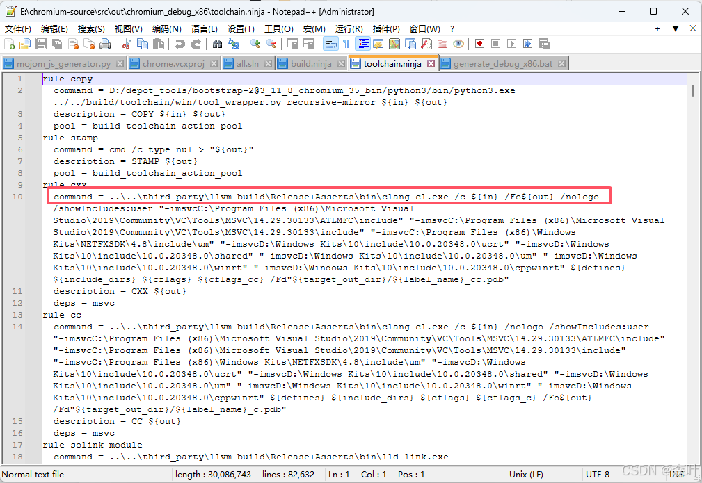Click the vertical scrollbar thumb of editor

pyautogui.click(x=693, y=90)
